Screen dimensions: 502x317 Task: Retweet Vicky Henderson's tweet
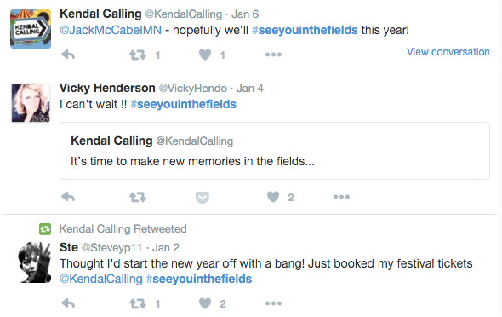(138, 197)
